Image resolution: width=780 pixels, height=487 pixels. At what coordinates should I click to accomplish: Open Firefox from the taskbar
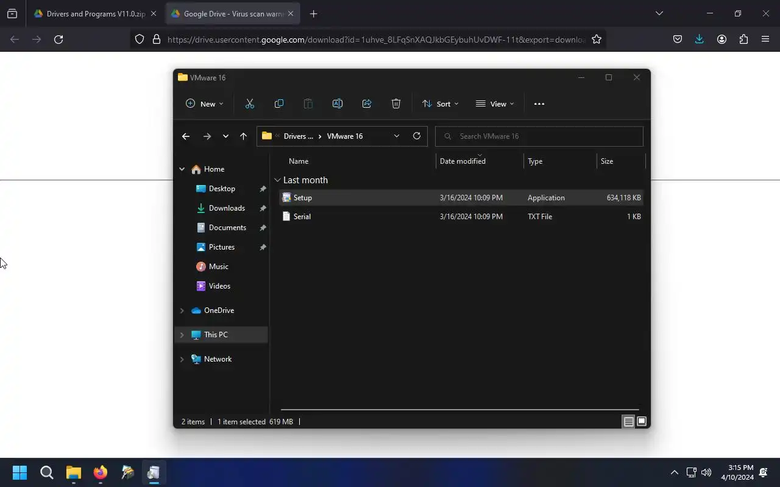101,472
